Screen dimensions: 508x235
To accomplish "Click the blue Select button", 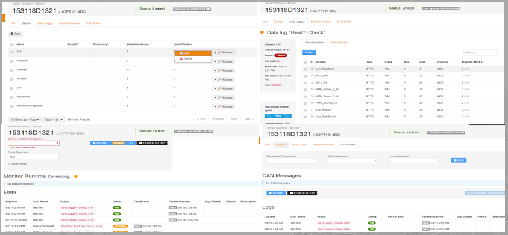I will 309,52.
